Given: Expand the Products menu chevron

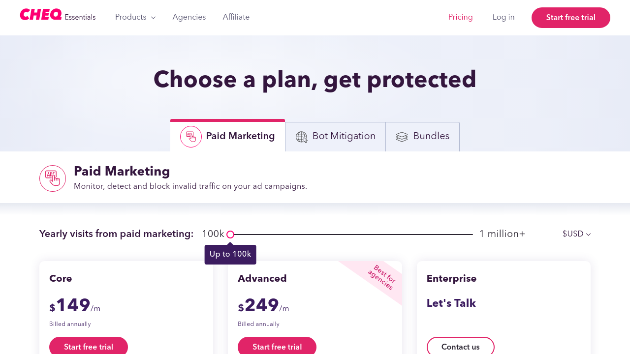Looking at the screenshot, I should 153,18.
